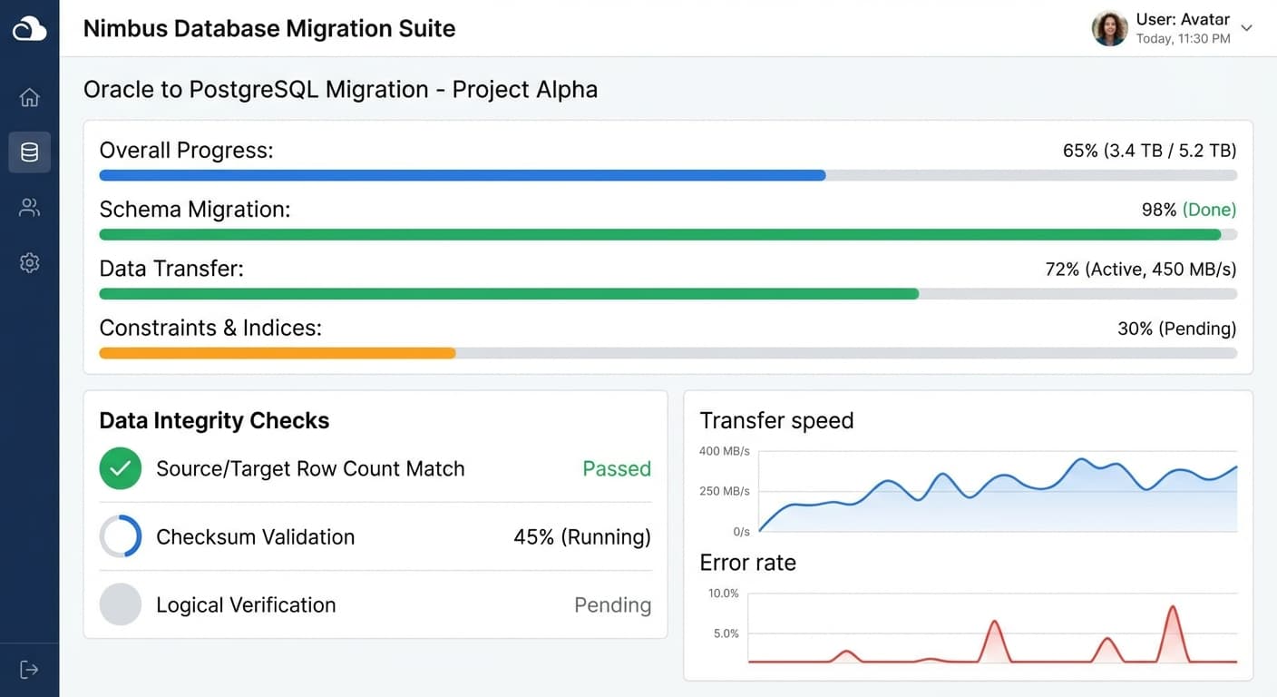Click the Nimbus cloud logo icon

29,29
